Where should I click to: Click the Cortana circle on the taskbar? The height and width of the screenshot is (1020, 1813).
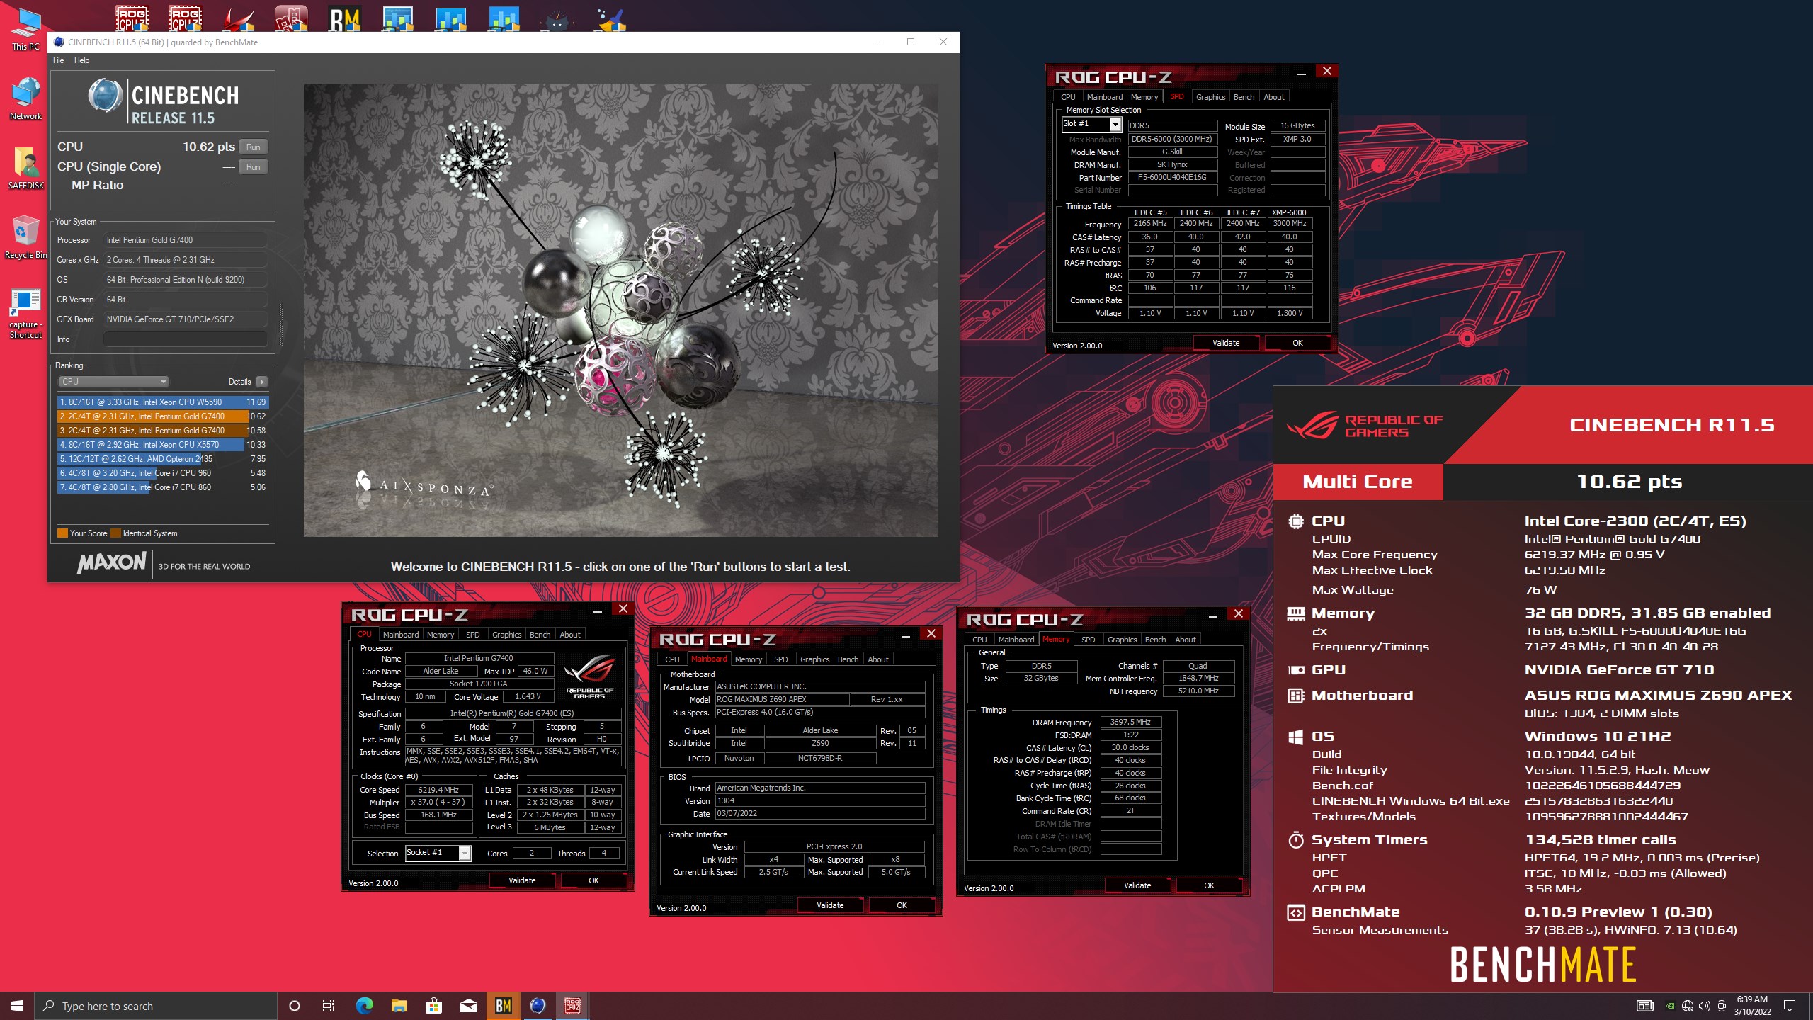pyautogui.click(x=295, y=1006)
